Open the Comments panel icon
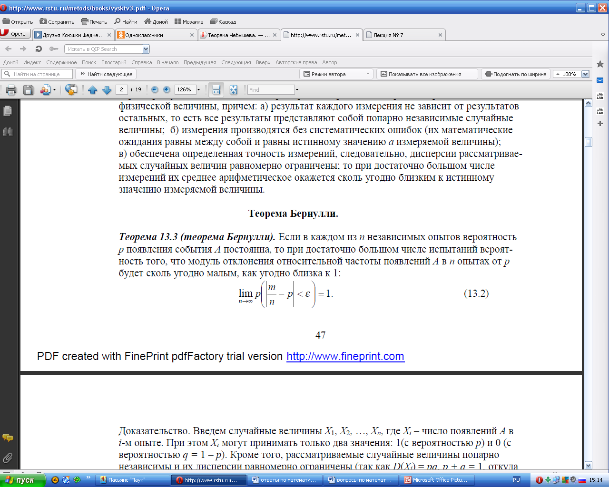This screenshot has height=487, width=609. [8, 438]
